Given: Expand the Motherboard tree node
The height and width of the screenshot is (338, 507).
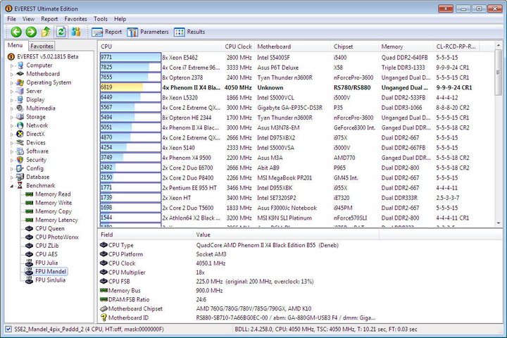Looking at the screenshot, I should 12,74.
